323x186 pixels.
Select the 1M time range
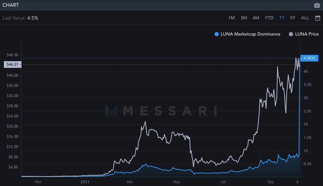pyautogui.click(x=231, y=18)
